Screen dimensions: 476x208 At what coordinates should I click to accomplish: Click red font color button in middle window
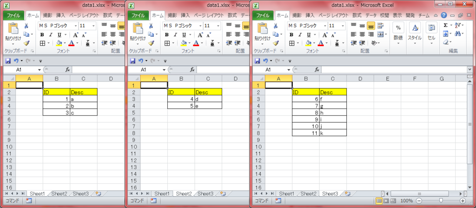point(197,43)
